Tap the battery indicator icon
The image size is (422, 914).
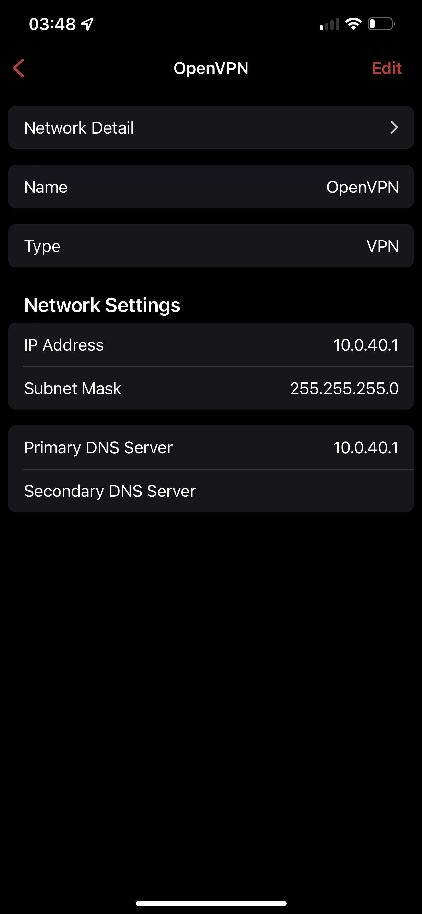point(381,24)
